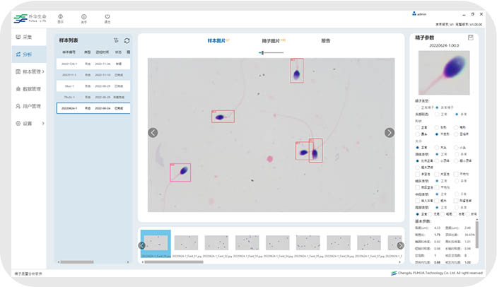Show next image with right arrow
This screenshot has width=497, height=287.
coord(389,132)
